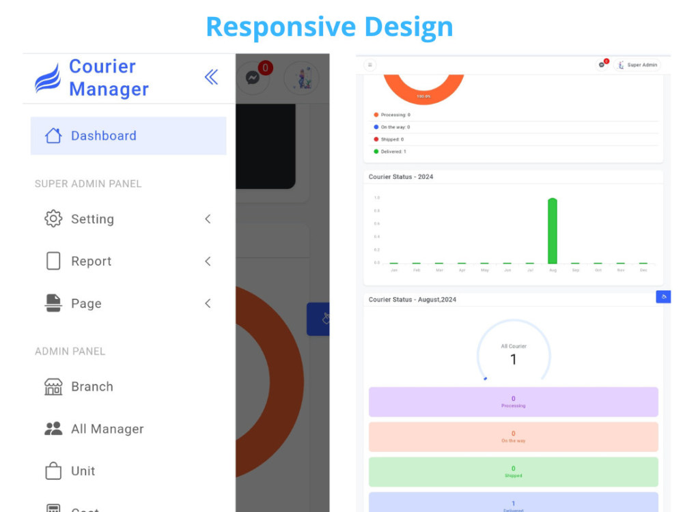Screen dimensions: 683x512
Task: Click the orange On the way card
Action: [x=513, y=437]
